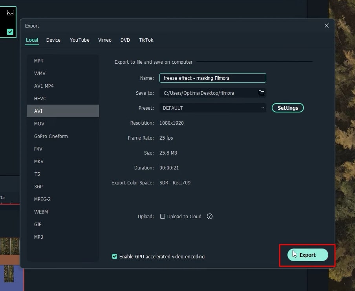
Task: Select WEBM format
Action: coord(63,212)
